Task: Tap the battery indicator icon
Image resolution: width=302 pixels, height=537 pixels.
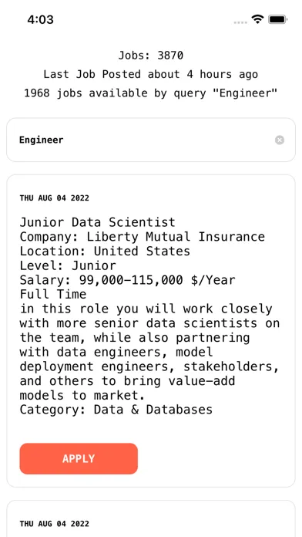Action: [277, 19]
